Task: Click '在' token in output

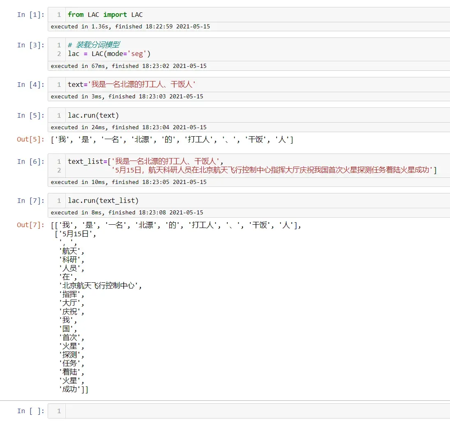Action: pyautogui.click(x=66, y=277)
